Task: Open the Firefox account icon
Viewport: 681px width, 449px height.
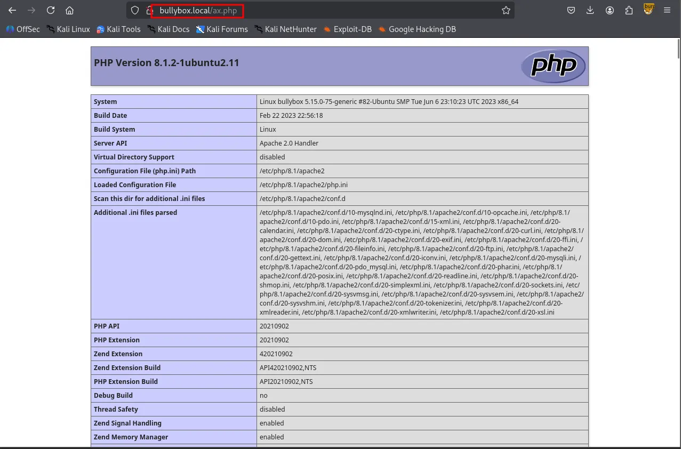Action: coord(610,10)
